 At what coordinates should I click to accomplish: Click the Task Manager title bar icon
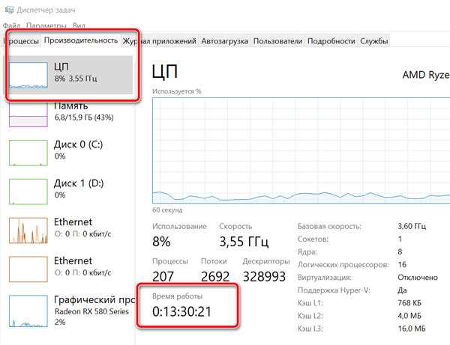click(7, 10)
